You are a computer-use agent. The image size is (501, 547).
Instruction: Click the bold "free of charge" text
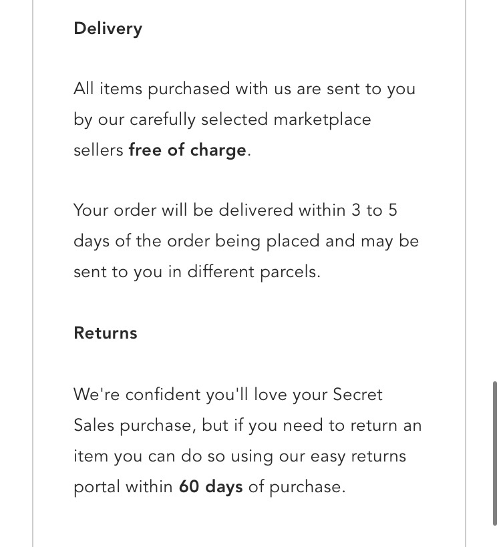tap(187, 150)
